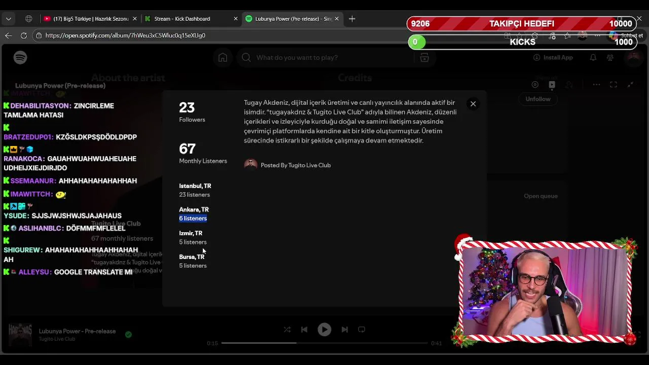Viewport: 649px width, 365px height.
Task: Open the Tugito Live Club artist link in the player bar
Action: click(x=57, y=339)
